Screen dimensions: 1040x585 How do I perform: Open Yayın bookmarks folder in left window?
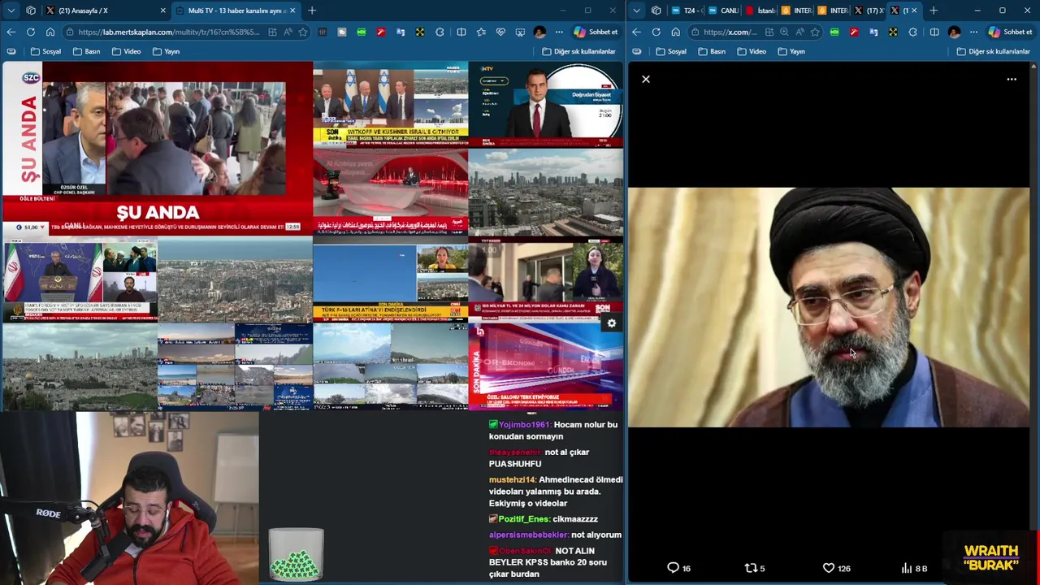(x=165, y=51)
